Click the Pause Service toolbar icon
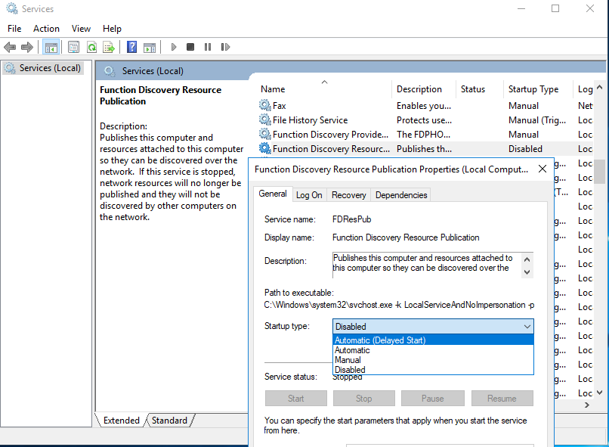 [207, 46]
